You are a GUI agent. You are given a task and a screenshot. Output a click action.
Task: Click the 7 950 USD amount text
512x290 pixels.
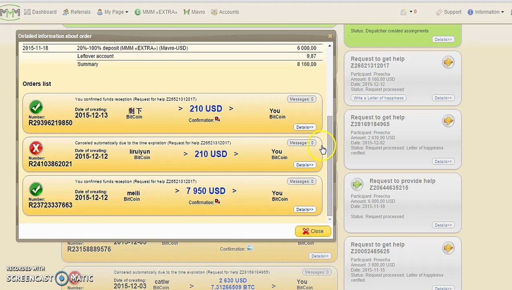point(206,191)
